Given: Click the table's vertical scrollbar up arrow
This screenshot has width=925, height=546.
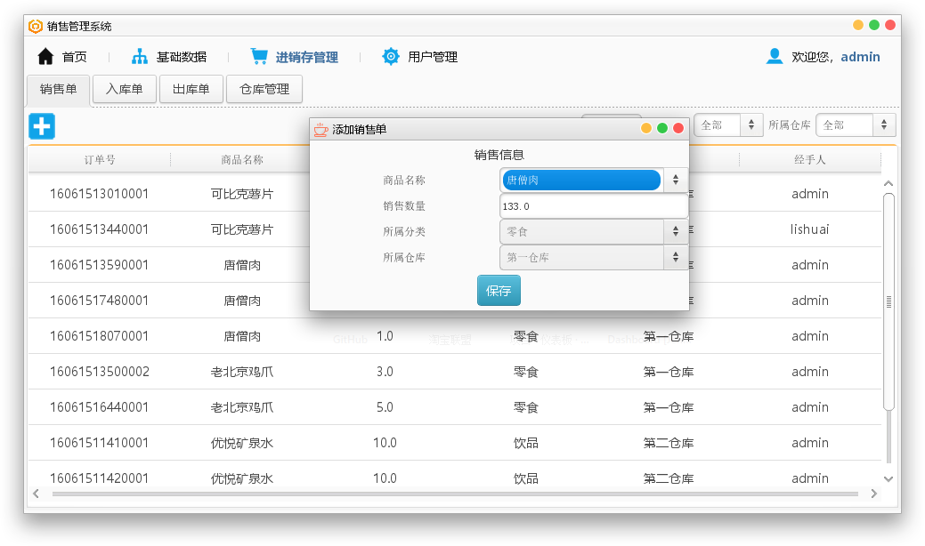Looking at the screenshot, I should tap(888, 184).
